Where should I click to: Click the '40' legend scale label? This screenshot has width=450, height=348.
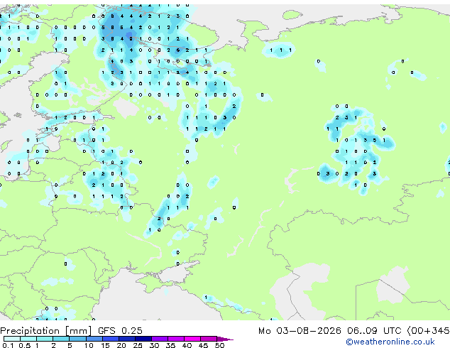pos(187,345)
